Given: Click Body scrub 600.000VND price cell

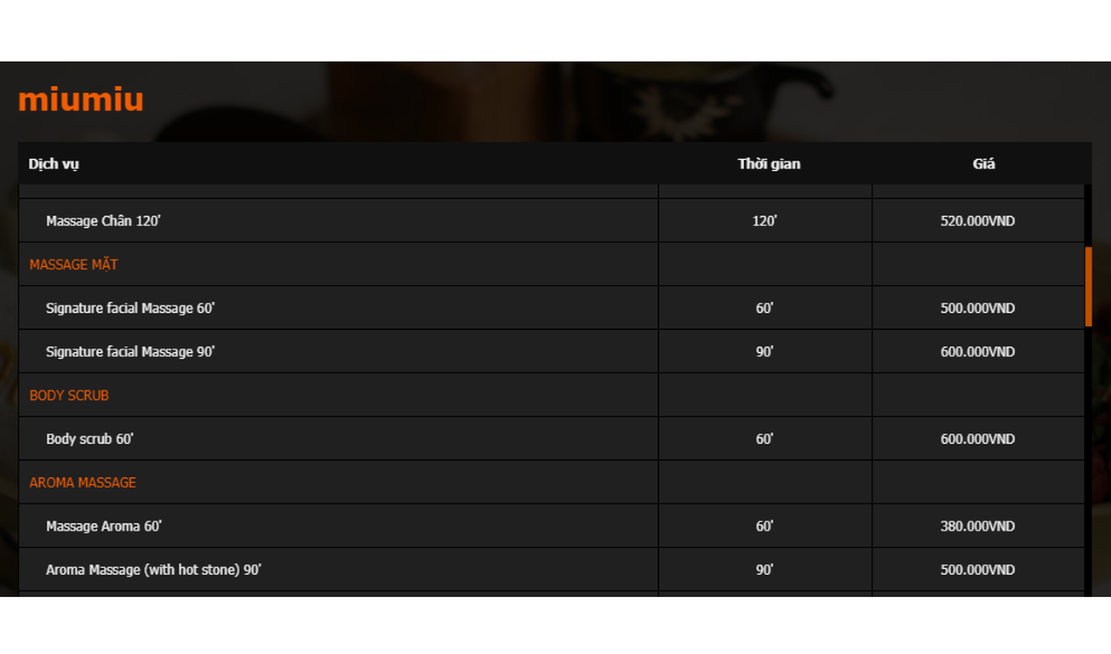Looking at the screenshot, I should (977, 440).
